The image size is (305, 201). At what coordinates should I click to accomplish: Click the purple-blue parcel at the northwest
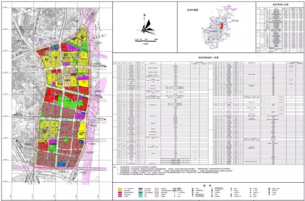point(55,47)
